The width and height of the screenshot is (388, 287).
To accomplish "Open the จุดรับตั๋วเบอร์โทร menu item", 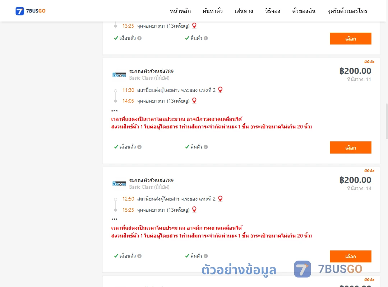I will coord(347,11).
